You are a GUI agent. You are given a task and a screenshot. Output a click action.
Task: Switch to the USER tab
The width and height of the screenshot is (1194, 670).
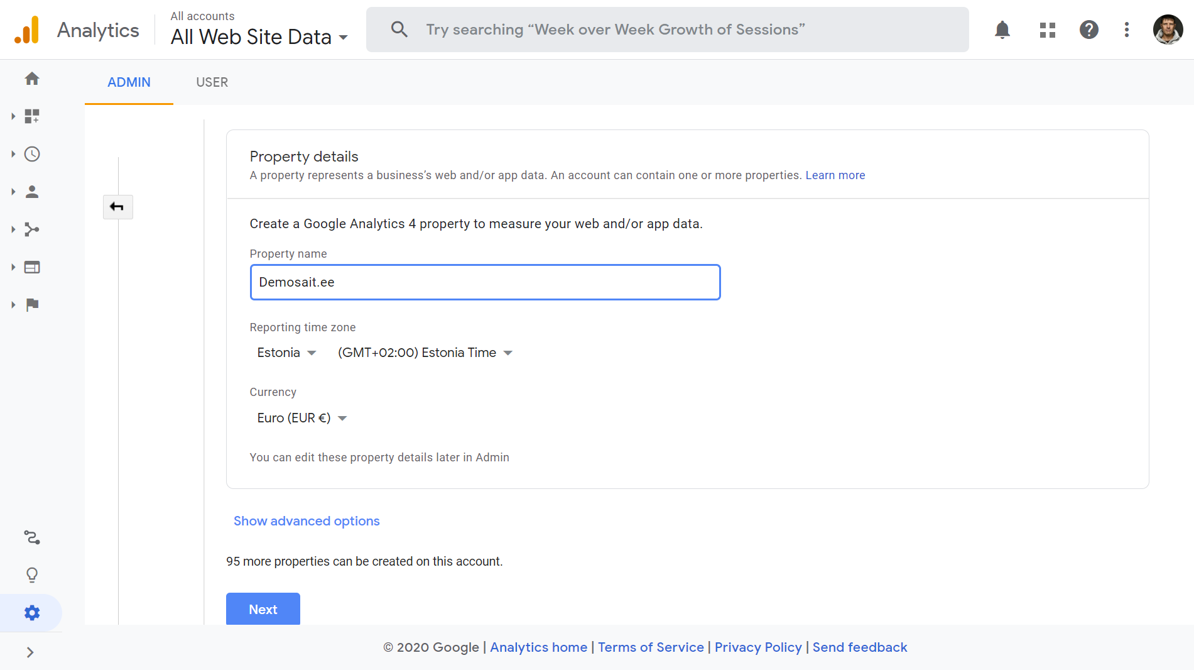pyautogui.click(x=212, y=82)
